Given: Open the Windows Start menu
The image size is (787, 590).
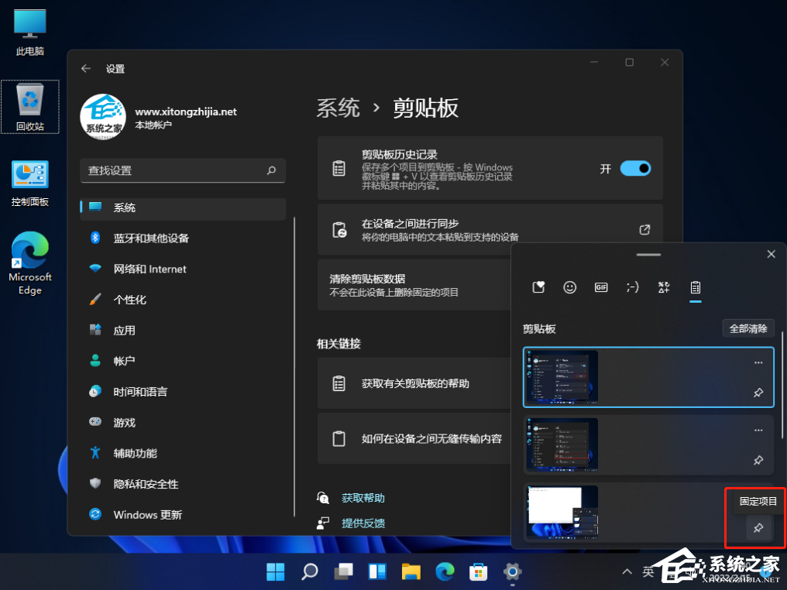Looking at the screenshot, I should (x=276, y=571).
